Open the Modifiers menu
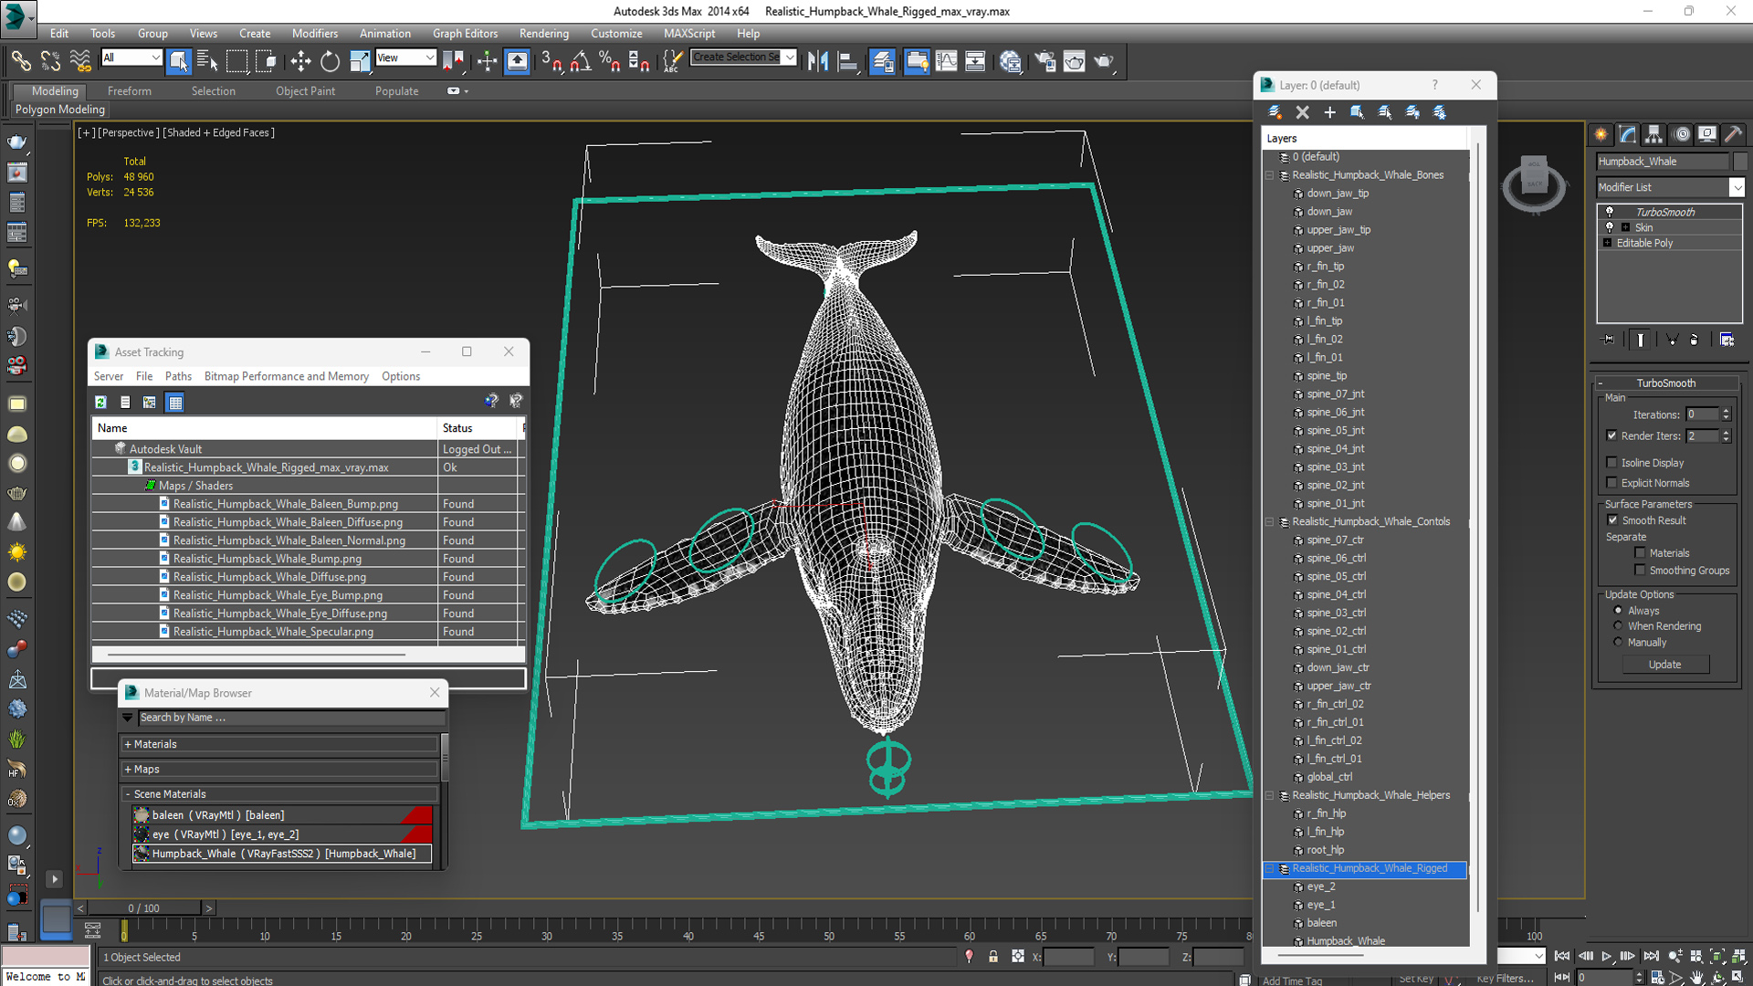Screen dimensions: 1753x986 314,33
